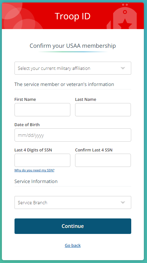The height and width of the screenshot is (263, 147).
Task: Open the current military affiliation dropdown
Action: pyautogui.click(x=73, y=68)
